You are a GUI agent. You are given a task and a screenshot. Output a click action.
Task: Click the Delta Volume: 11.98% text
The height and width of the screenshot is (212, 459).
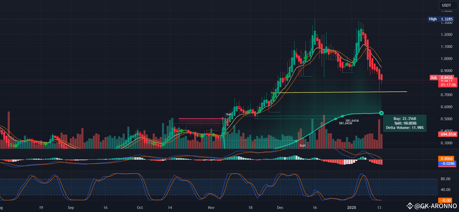(x=405, y=128)
